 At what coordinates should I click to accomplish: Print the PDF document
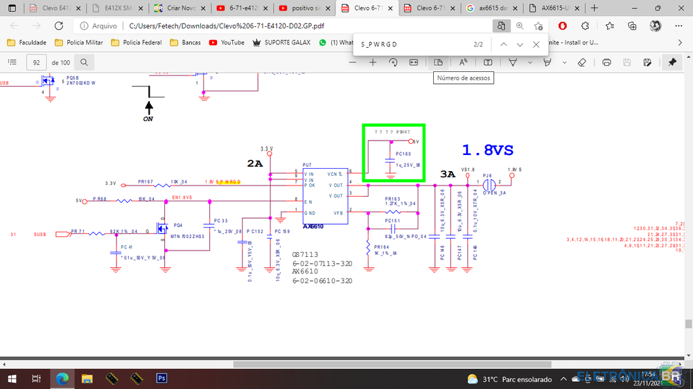point(607,62)
